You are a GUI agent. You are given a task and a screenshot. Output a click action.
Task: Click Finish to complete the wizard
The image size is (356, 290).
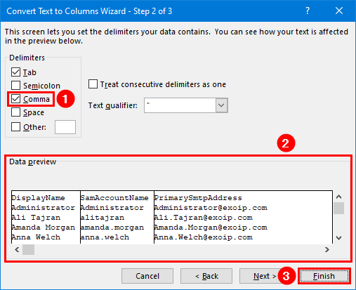tap(324, 276)
